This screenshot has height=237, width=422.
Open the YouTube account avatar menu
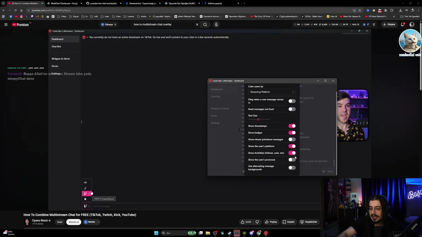[412, 24]
